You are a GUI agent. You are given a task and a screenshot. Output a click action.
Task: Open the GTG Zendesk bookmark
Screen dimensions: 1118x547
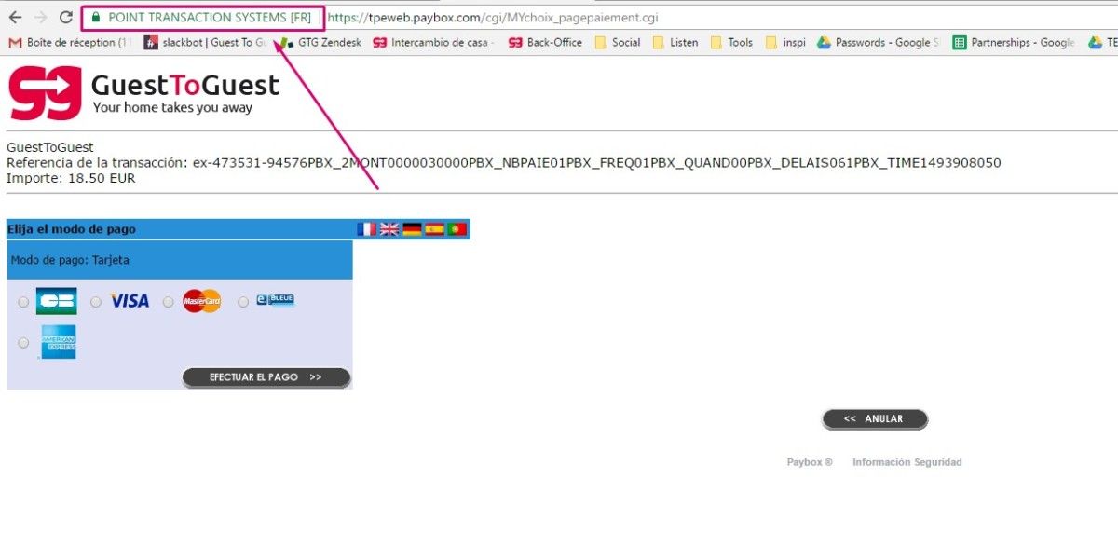coord(320,42)
